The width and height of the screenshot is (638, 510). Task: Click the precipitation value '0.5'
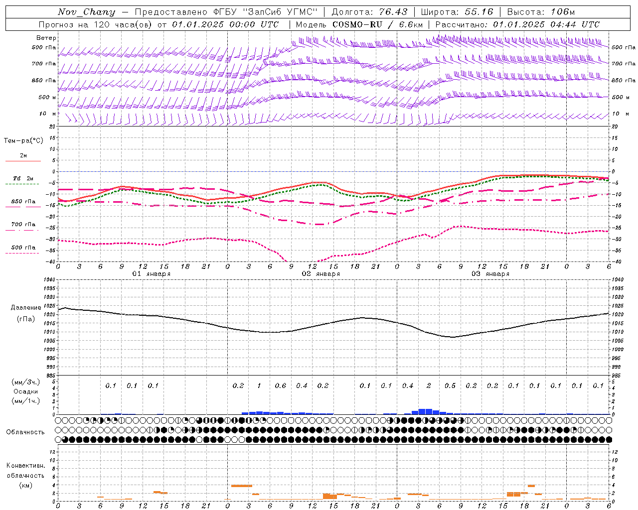pos(450,385)
